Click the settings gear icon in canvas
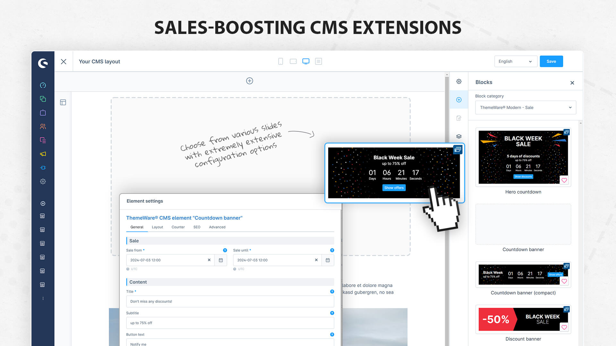Screen dimensions: 616x346 click(459, 81)
